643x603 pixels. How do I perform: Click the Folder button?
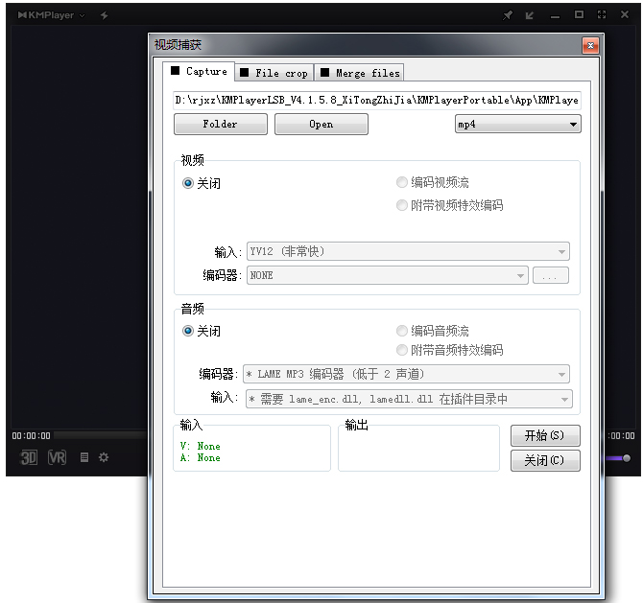[221, 125]
